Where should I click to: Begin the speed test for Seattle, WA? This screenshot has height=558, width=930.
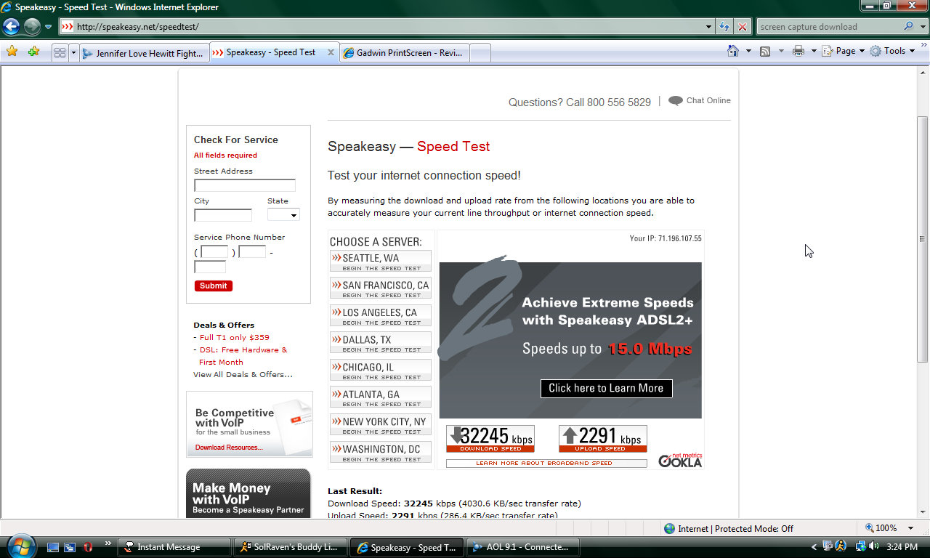(381, 262)
